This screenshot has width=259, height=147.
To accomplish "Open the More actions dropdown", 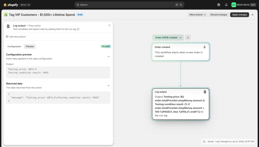I will coord(198,15).
